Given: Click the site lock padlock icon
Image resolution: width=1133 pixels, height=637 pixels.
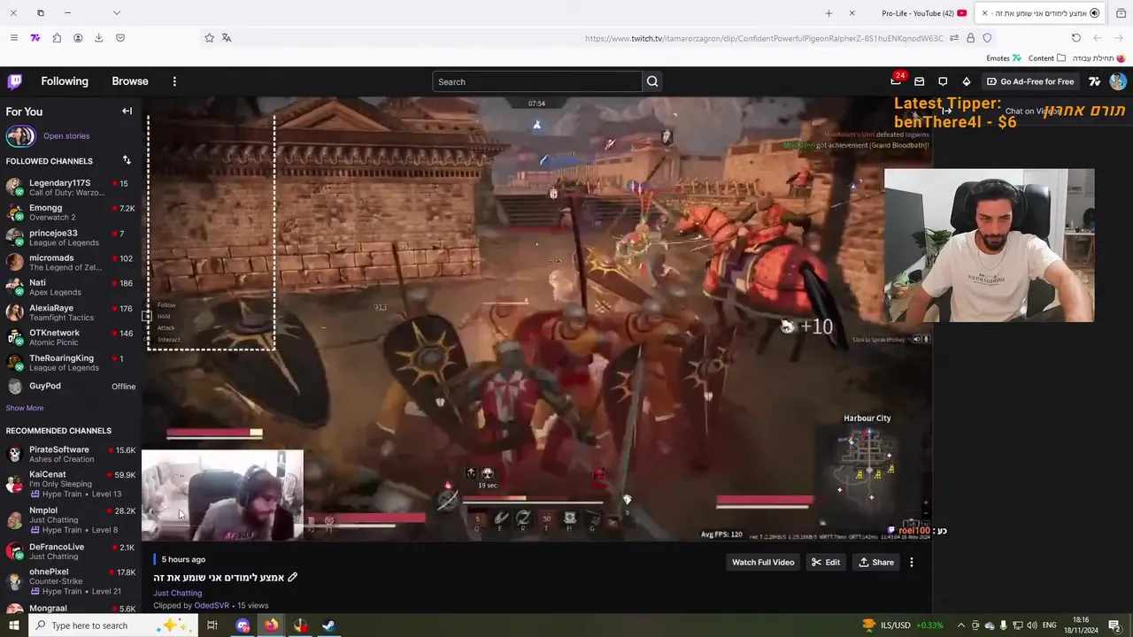Looking at the screenshot, I should [970, 38].
